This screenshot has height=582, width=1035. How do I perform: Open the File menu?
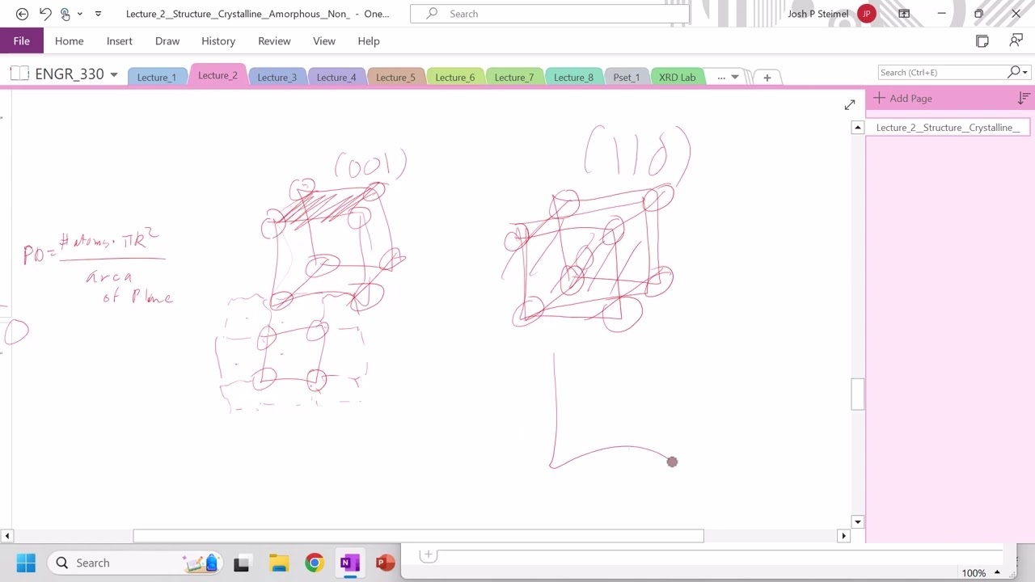point(22,41)
